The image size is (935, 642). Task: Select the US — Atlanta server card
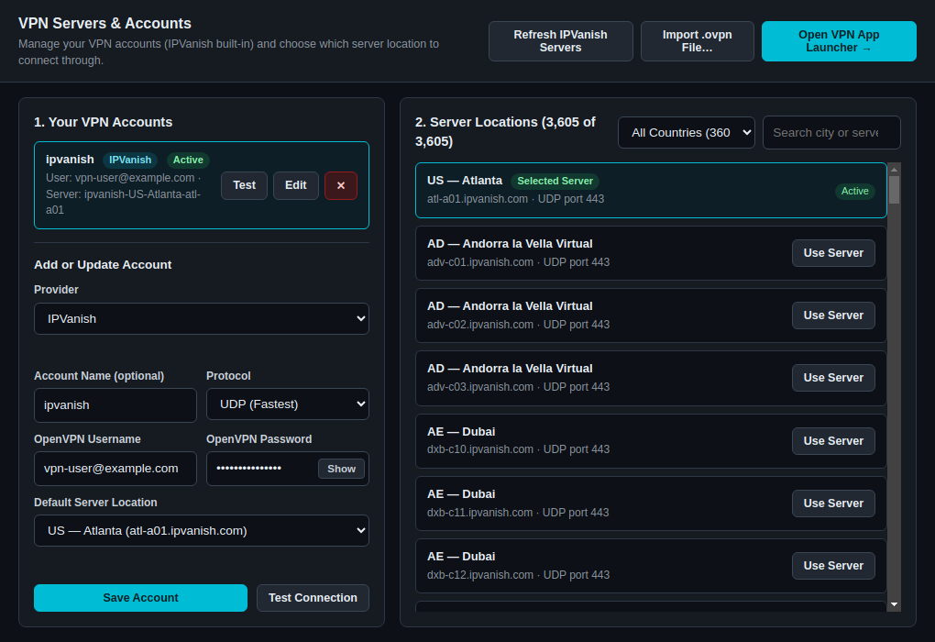coord(651,191)
